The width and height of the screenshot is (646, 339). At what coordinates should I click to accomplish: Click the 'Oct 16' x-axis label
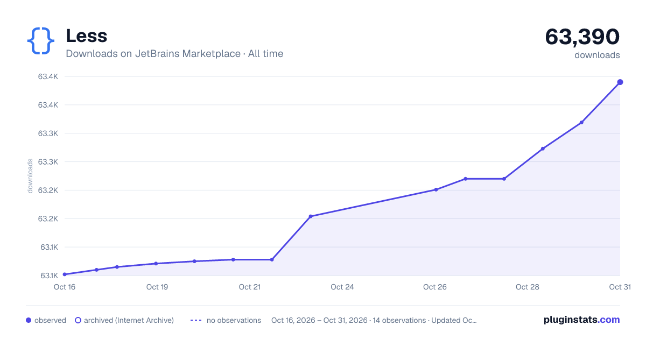pos(65,287)
